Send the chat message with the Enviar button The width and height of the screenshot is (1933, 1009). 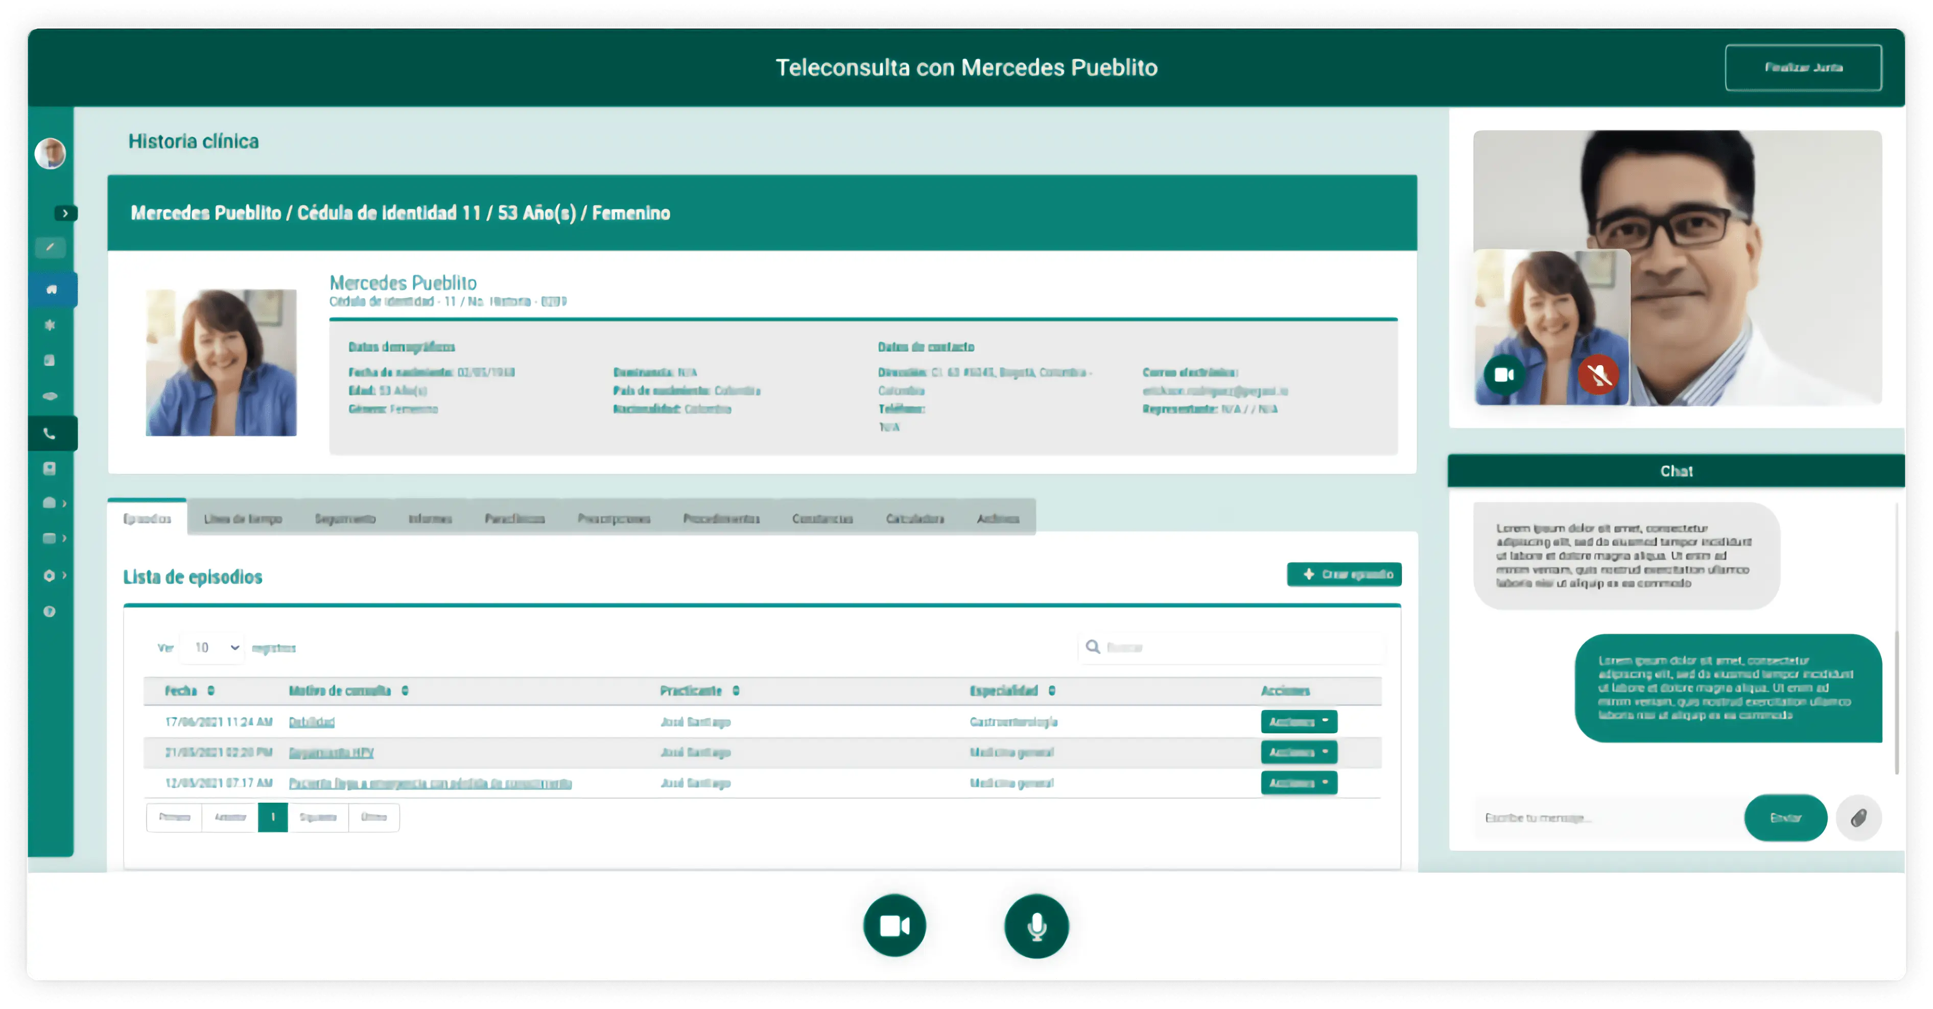click(1785, 818)
